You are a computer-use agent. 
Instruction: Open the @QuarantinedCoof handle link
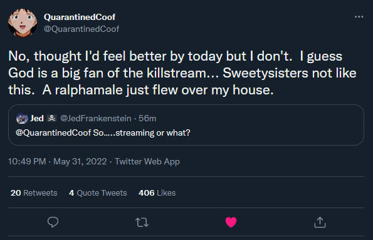(x=81, y=29)
